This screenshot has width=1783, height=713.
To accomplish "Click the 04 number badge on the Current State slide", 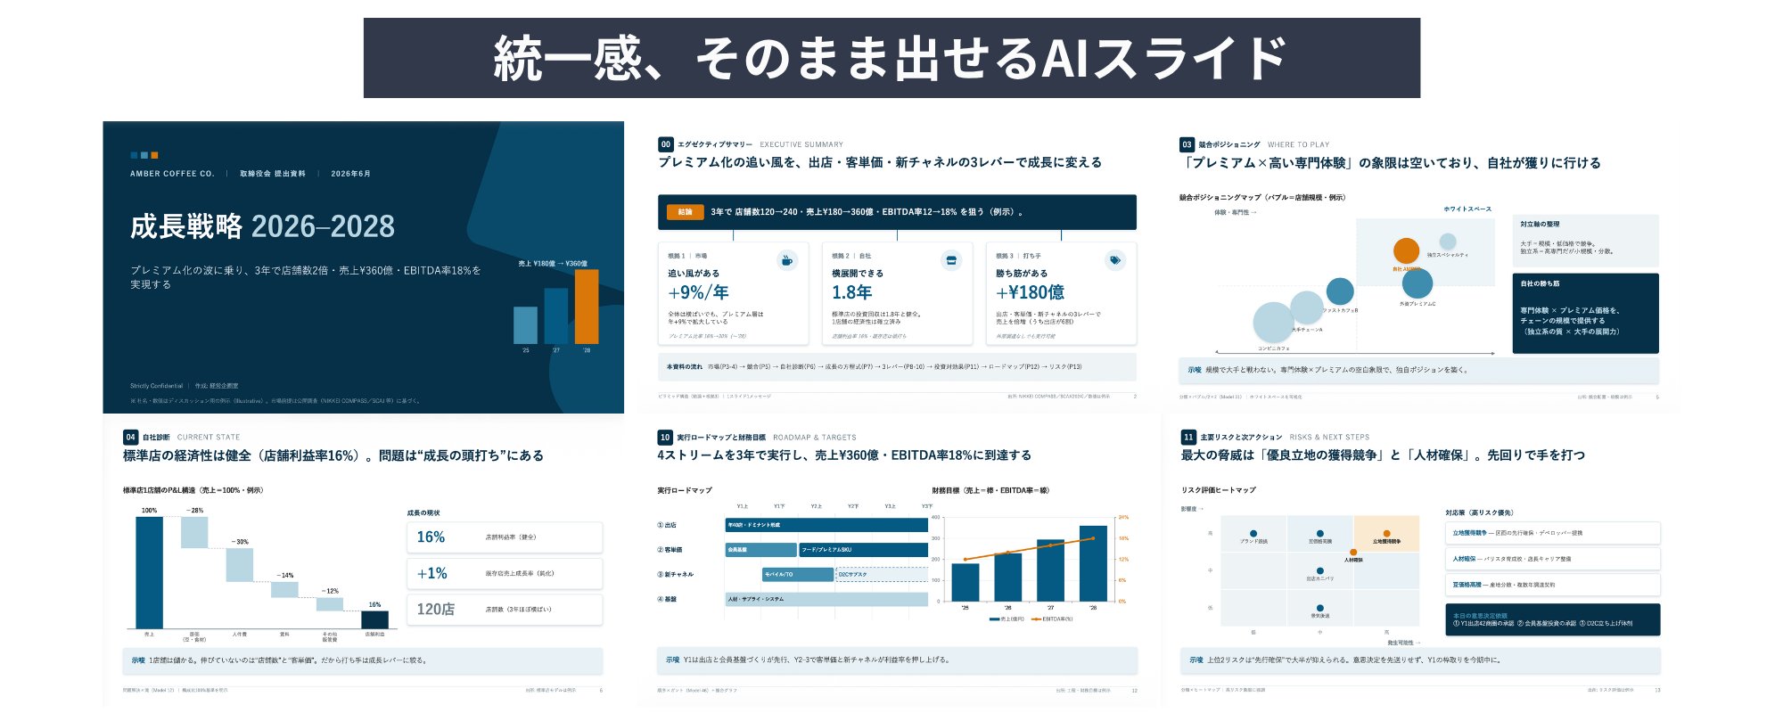I will tap(130, 438).
